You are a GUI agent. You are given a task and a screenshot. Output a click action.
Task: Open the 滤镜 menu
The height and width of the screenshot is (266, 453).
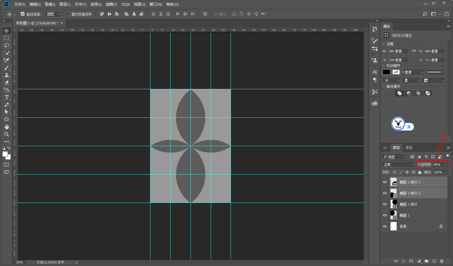(x=111, y=4)
